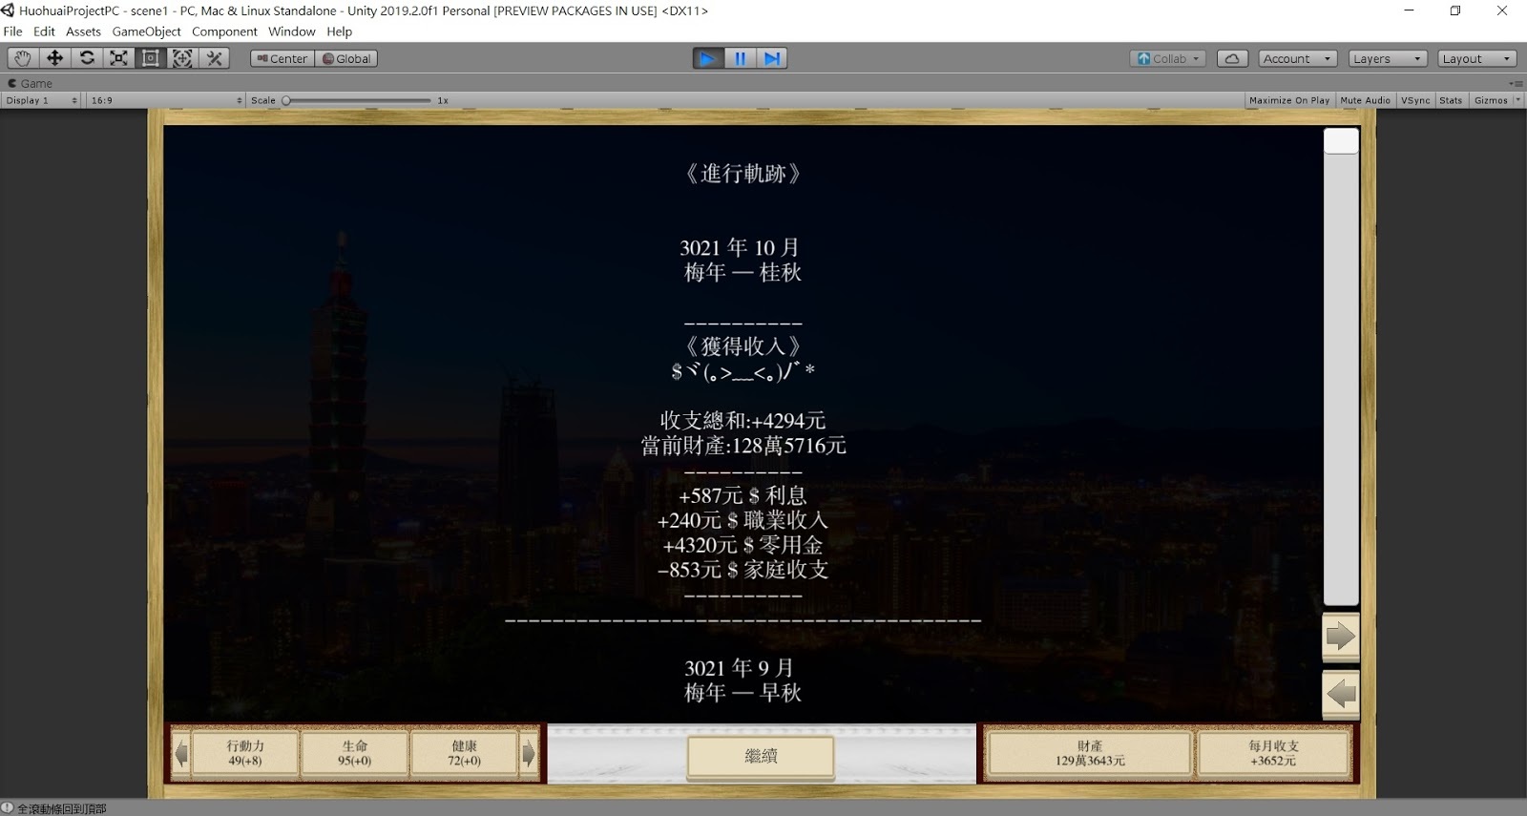Open the Layers dropdown
1527x816 pixels.
pyautogui.click(x=1388, y=58)
